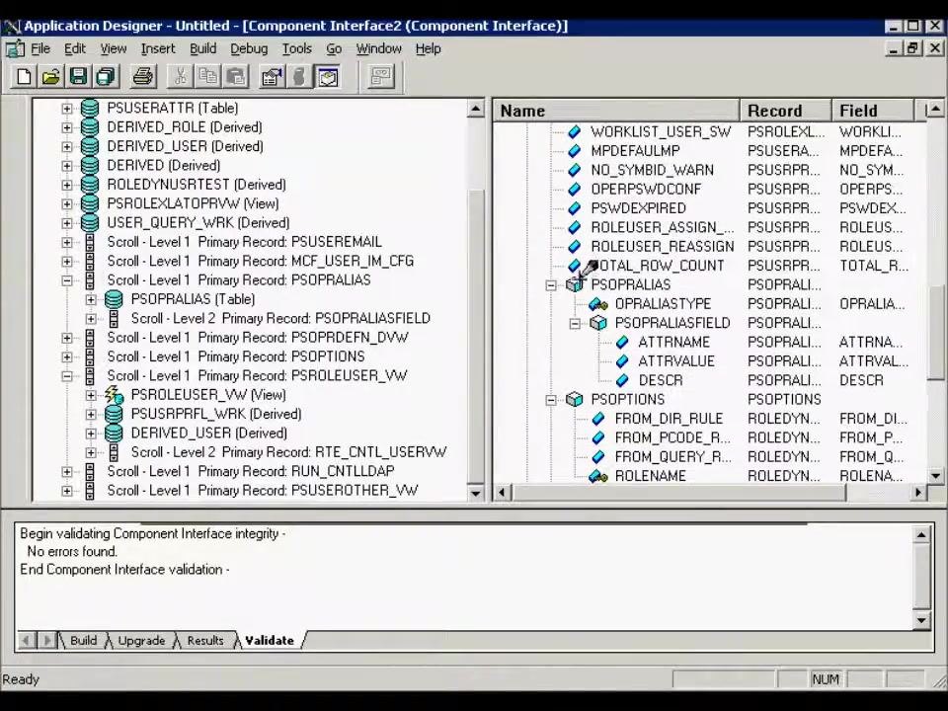Expand the PSUSERATTR (Table) node
Image resolution: width=948 pixels, height=711 pixels.
(x=67, y=109)
